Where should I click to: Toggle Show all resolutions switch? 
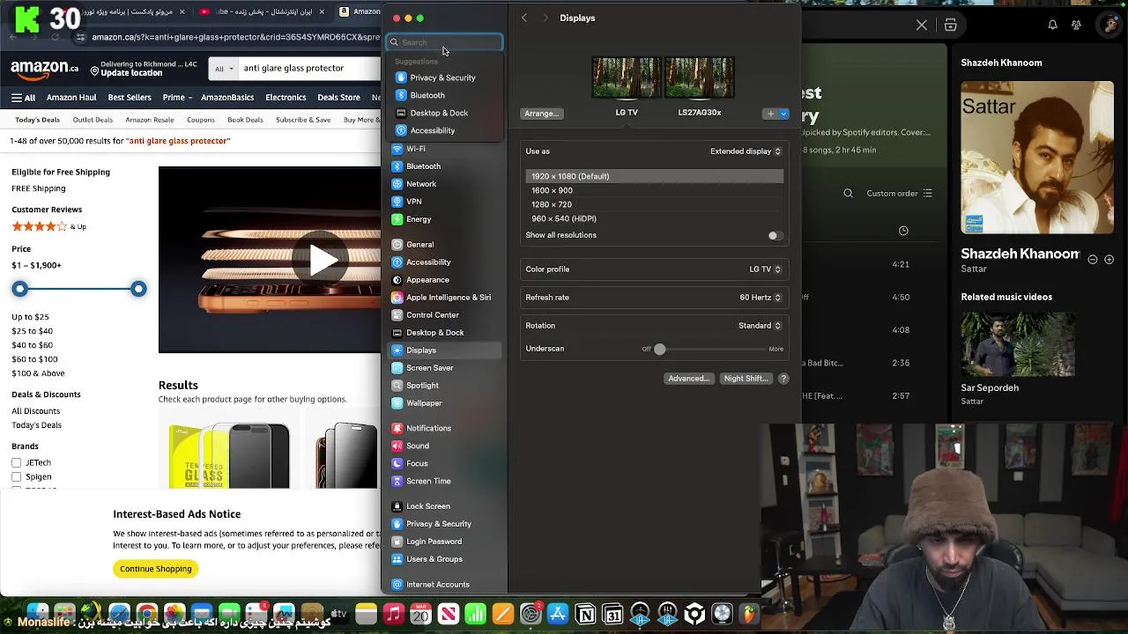pos(774,236)
